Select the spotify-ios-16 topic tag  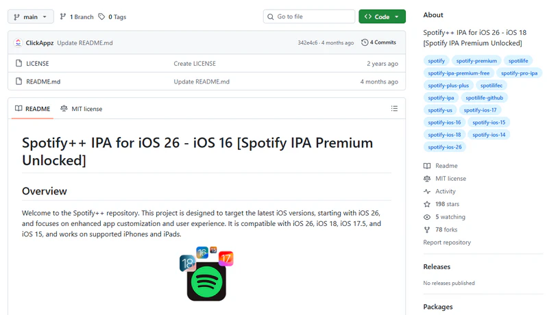click(444, 123)
